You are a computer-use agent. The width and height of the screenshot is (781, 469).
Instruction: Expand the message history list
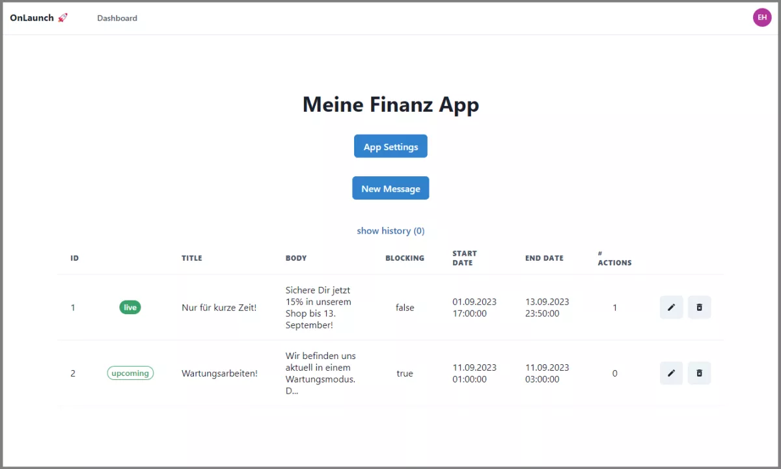click(390, 230)
